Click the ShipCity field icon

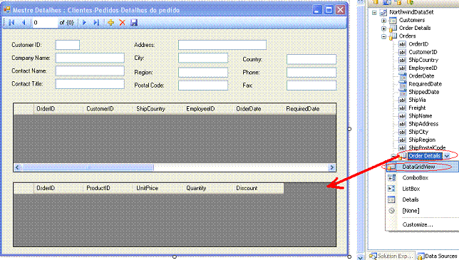coord(403,132)
